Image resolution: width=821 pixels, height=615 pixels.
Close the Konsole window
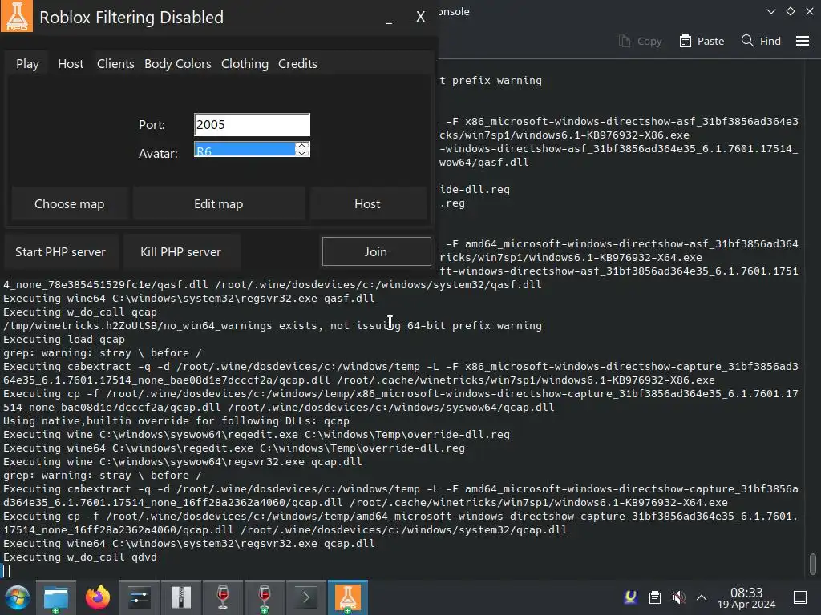(x=810, y=11)
